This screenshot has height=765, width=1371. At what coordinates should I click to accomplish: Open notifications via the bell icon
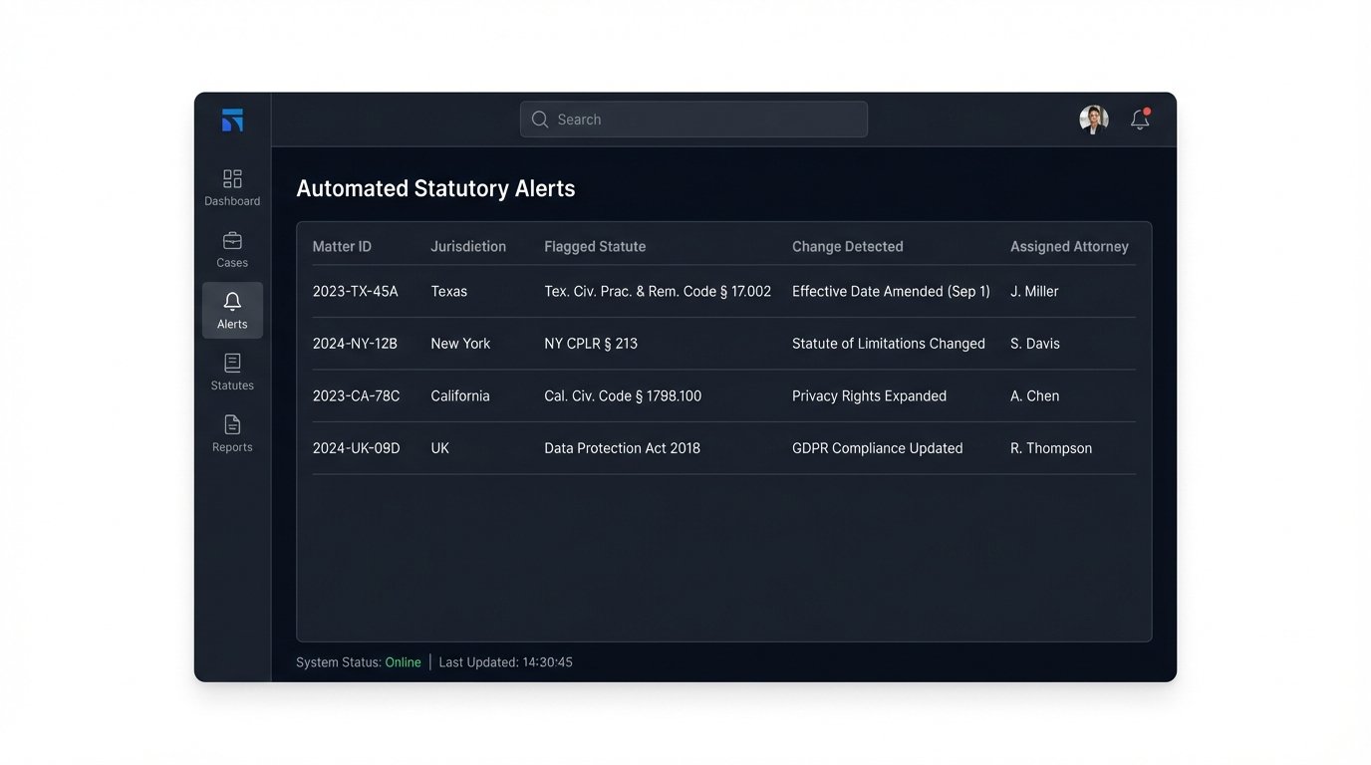[1139, 120]
